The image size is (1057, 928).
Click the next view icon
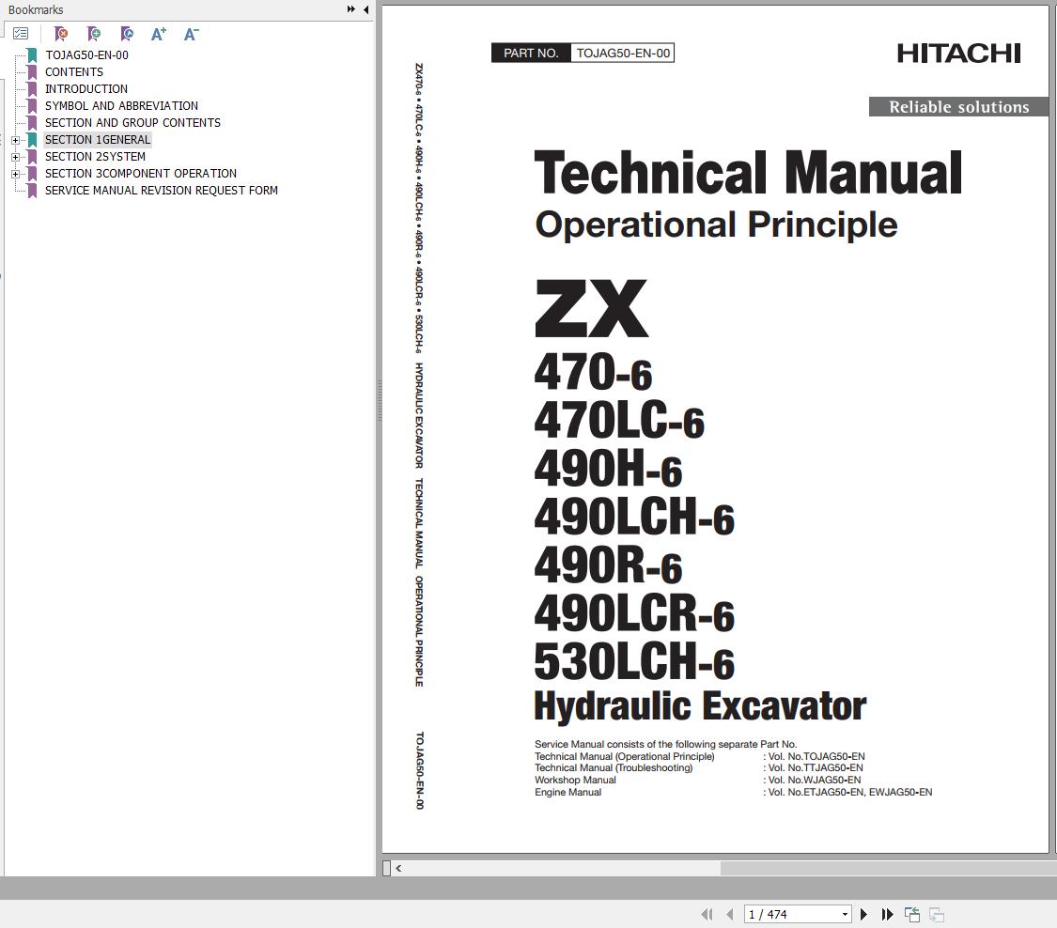(937, 915)
